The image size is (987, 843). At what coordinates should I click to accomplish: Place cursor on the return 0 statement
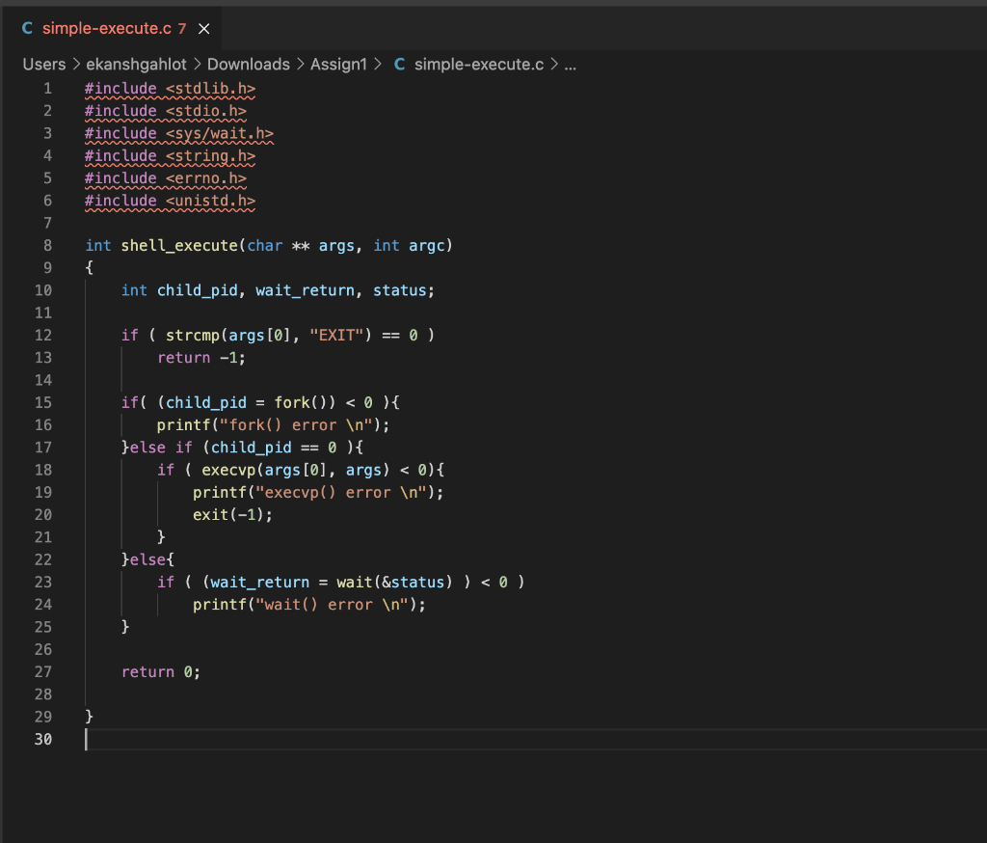(160, 672)
